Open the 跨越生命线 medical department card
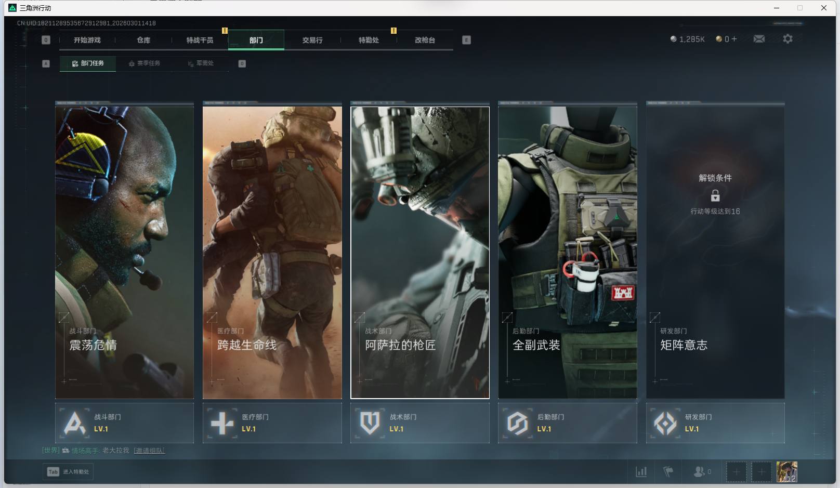840x488 pixels. tap(272, 253)
